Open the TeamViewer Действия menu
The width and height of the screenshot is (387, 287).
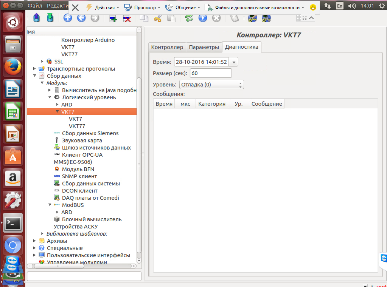[x=102, y=8]
